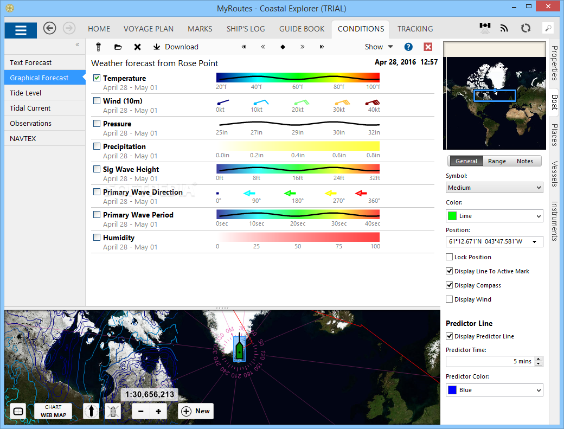Open the hamburger main menu button
Viewport: 564px width, 429px height.
coord(21,30)
